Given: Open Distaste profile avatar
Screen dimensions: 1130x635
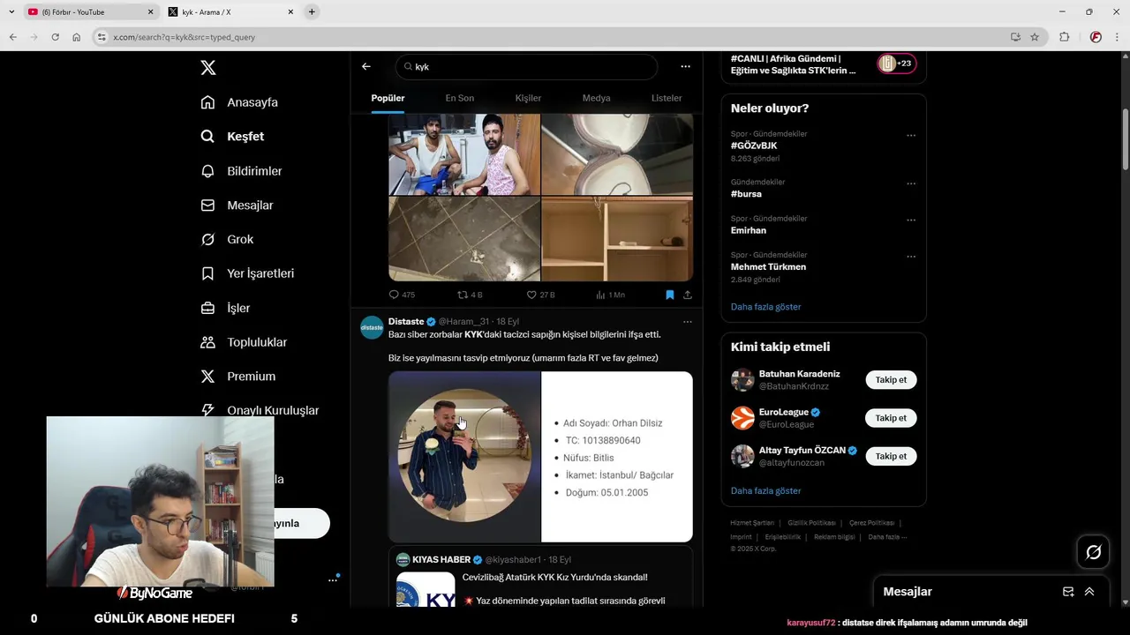Looking at the screenshot, I should (x=372, y=327).
